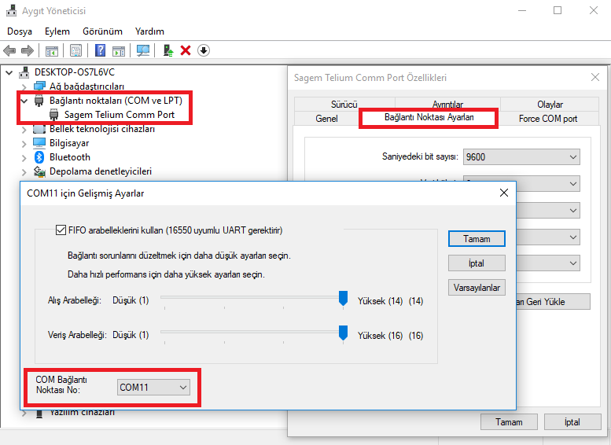
Task: Toggle the FIFO arabelleklerini kullan checkbox
Action: pos(61,230)
